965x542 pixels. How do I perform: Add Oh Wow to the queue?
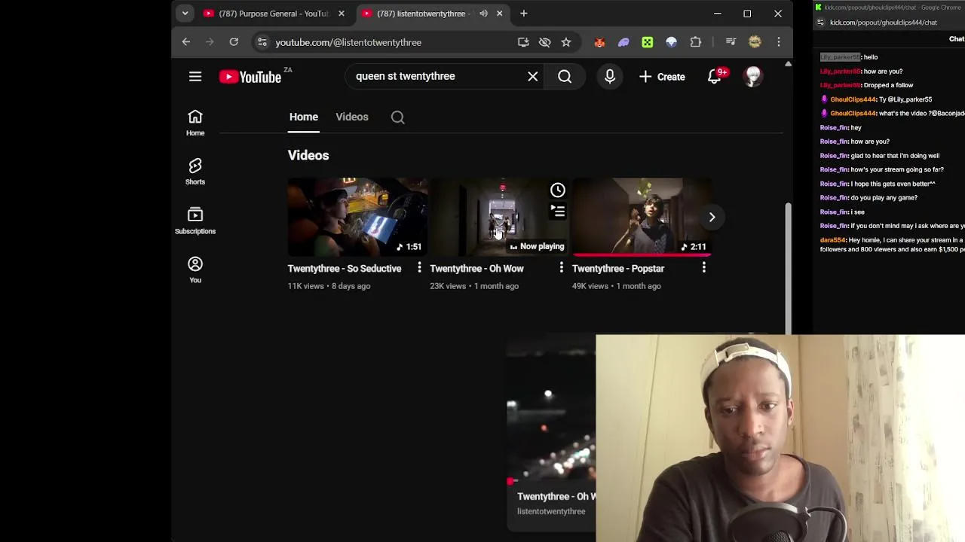click(558, 212)
